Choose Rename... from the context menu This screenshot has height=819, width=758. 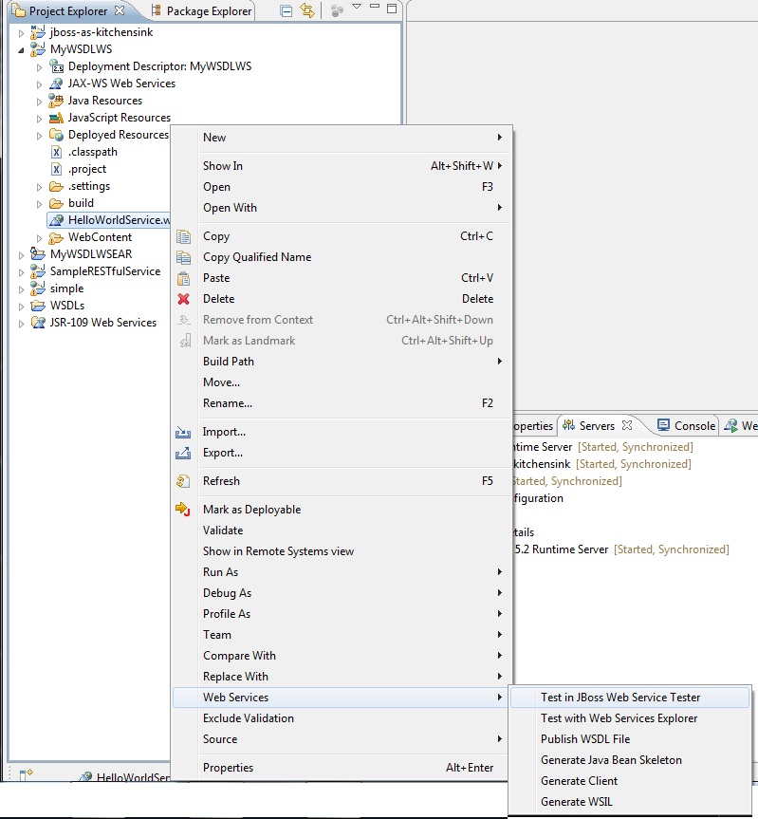click(x=342, y=403)
